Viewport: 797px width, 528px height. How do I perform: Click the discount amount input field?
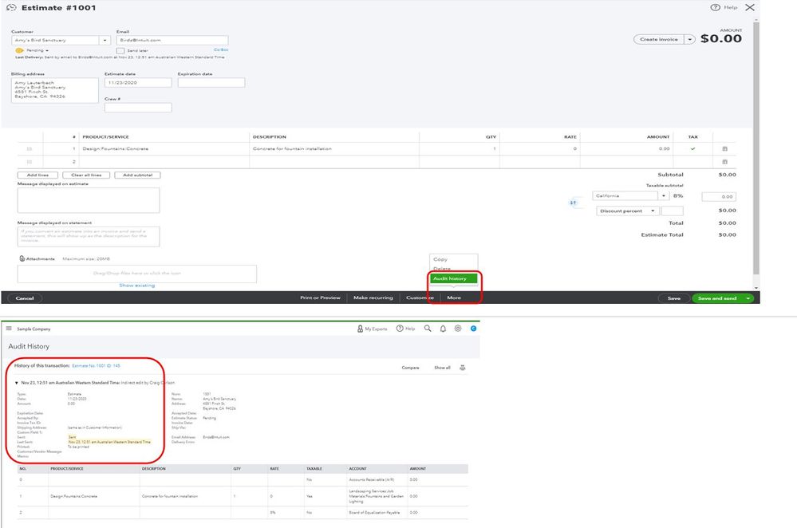coord(673,211)
